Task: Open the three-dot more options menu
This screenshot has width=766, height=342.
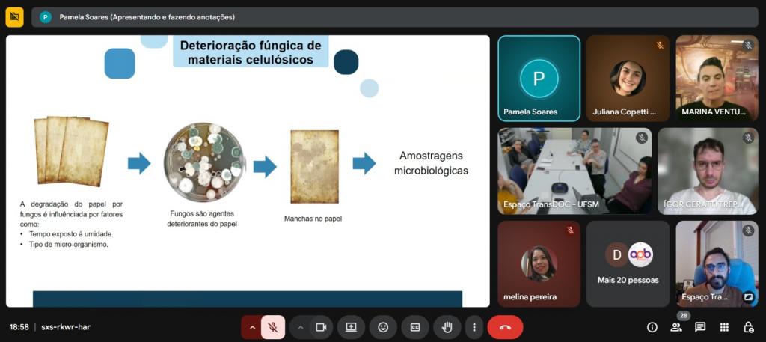Action: click(x=474, y=327)
